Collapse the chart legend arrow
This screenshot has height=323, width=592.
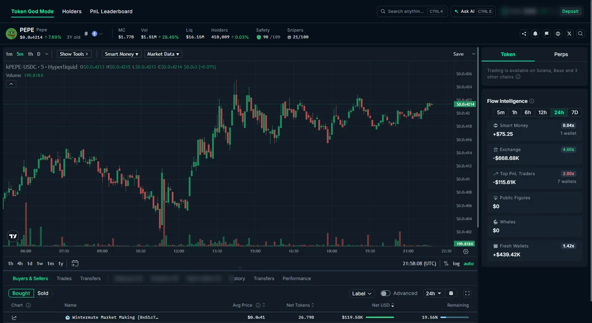(11, 84)
